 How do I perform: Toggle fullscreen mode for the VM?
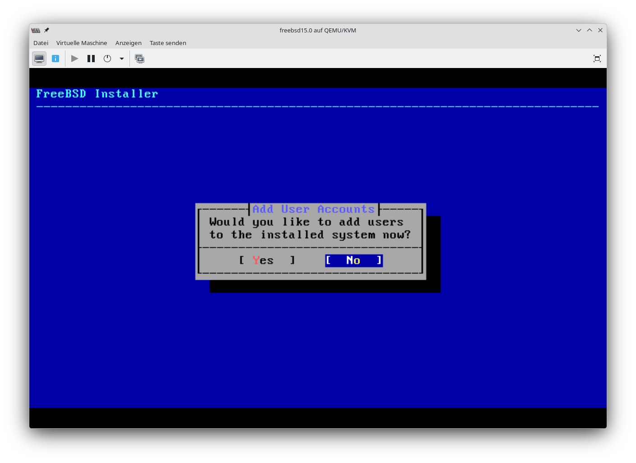(x=597, y=59)
